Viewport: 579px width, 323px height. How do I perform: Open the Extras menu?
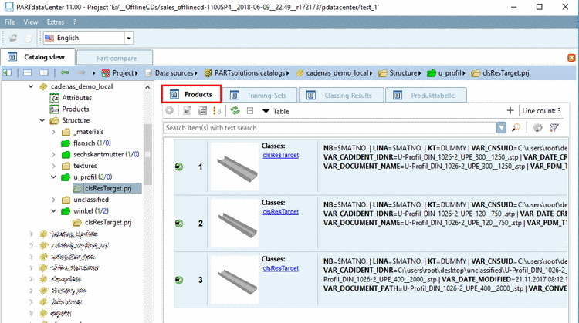click(x=56, y=22)
